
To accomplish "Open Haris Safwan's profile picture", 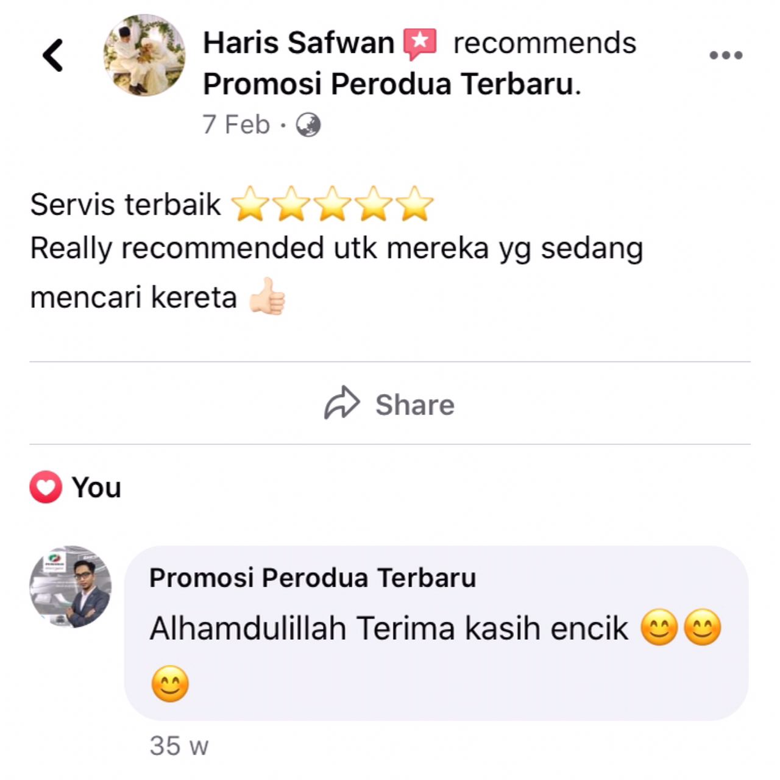I will (x=144, y=55).
